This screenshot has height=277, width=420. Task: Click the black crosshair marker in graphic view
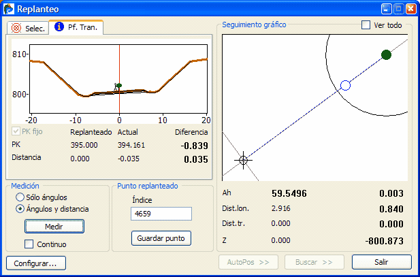243,160
